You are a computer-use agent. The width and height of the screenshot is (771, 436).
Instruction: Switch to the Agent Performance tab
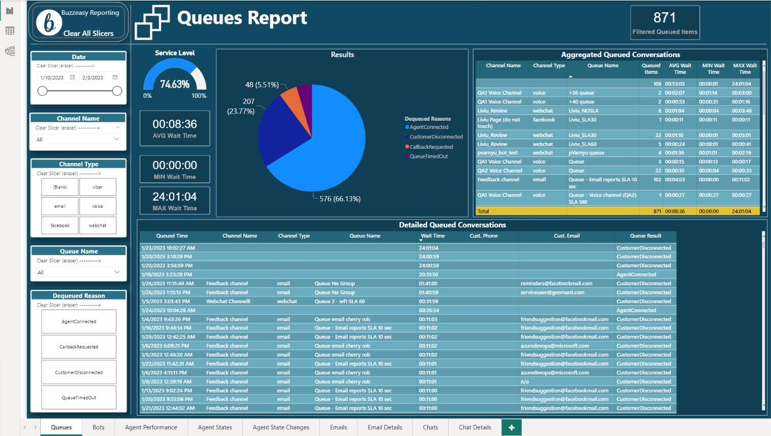(151, 427)
